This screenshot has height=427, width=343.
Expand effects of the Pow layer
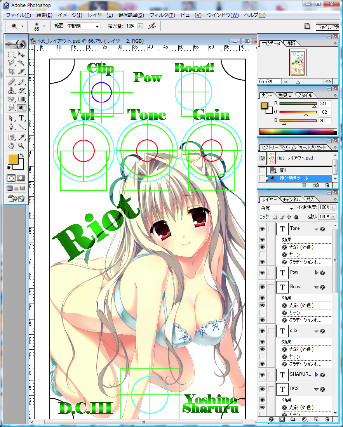pos(316,273)
